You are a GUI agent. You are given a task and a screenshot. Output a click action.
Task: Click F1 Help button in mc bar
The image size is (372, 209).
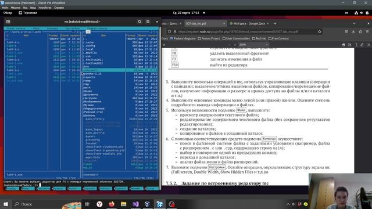pos(12,189)
